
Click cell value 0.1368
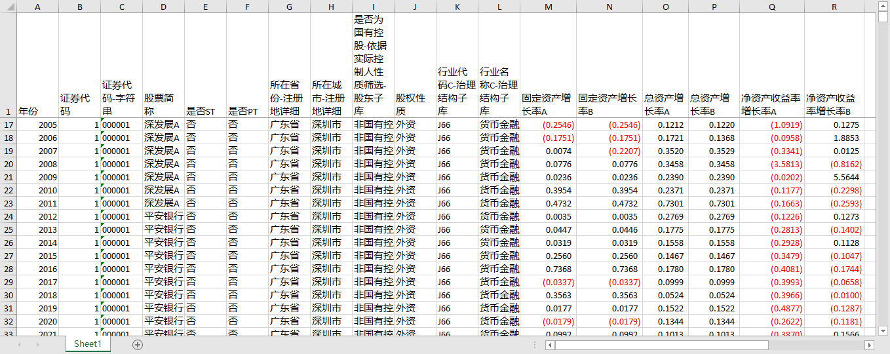click(x=714, y=138)
